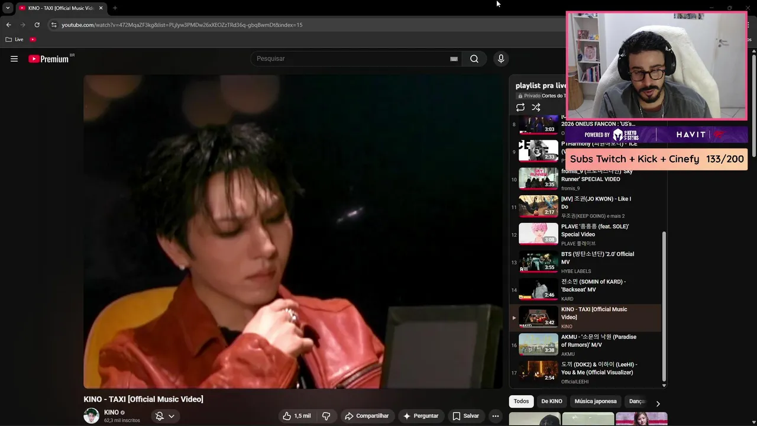Dislike the video with thumbs-down icon
The height and width of the screenshot is (426, 757).
pos(326,416)
